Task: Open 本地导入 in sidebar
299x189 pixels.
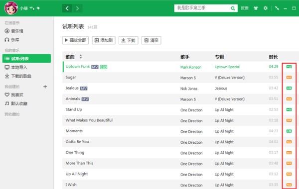Action: click(16, 67)
